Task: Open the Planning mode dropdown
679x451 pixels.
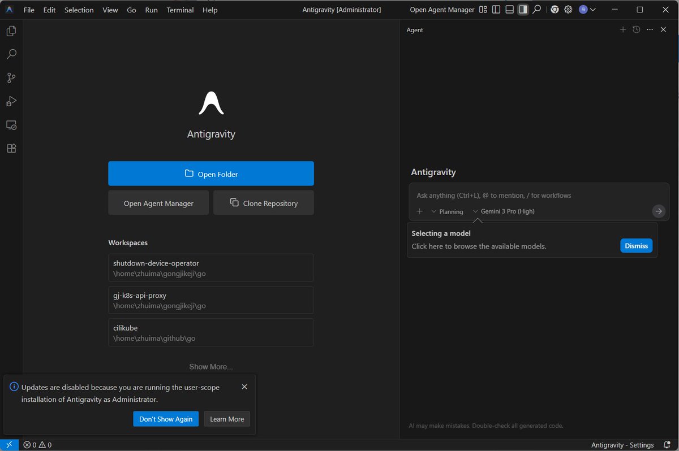Action: coord(447,211)
